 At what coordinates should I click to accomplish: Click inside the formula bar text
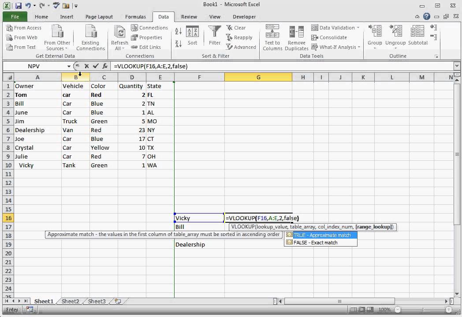[151, 66]
